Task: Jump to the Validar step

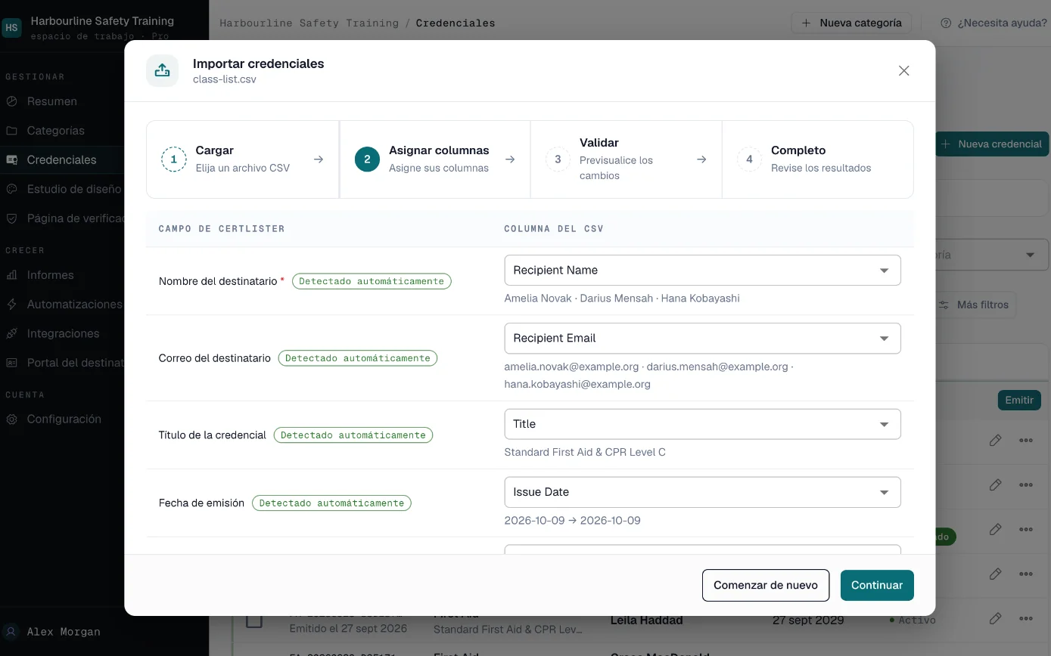Action: click(x=627, y=159)
